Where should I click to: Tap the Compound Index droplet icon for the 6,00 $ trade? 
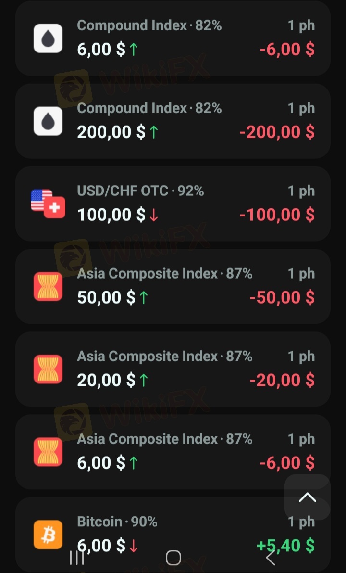48,38
